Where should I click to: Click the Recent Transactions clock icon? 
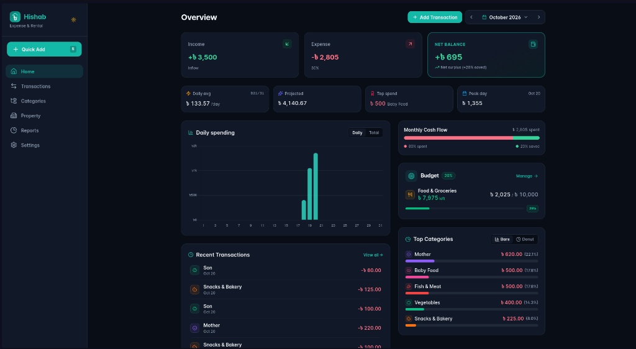191,255
